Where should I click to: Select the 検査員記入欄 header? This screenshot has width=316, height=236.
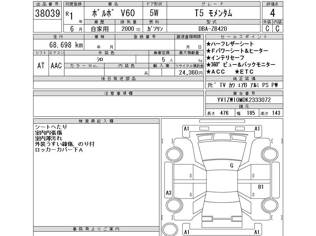[96, 121]
